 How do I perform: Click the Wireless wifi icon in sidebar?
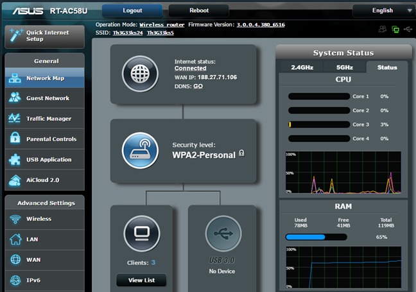pyautogui.click(x=15, y=219)
